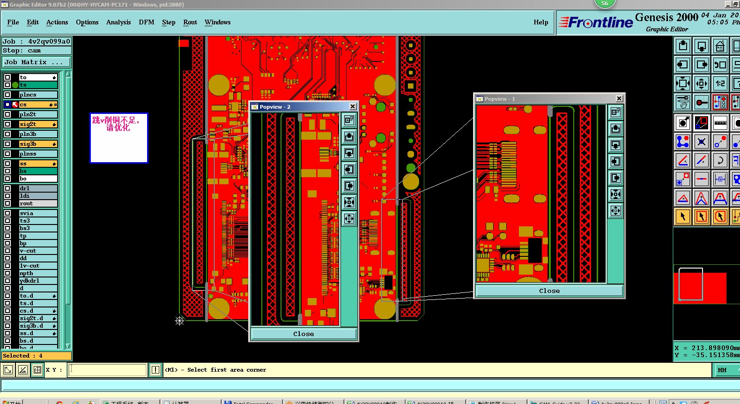Image resolution: width=740 pixels, height=404 pixels.
Task: Click the pan right icon in right toolbar
Action: point(702,65)
